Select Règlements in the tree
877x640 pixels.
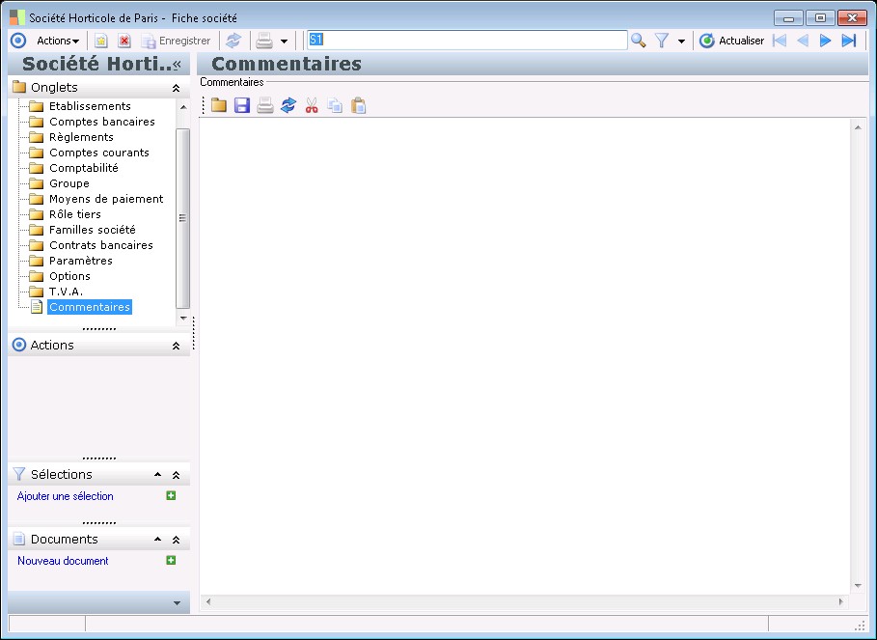[81, 137]
